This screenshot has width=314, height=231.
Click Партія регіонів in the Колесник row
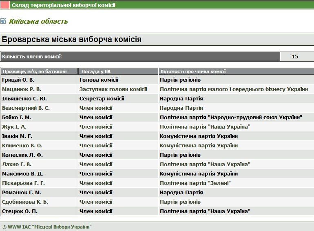click(180, 155)
